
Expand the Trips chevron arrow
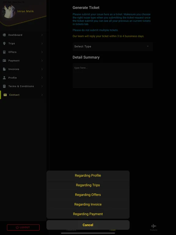pos(42,43)
